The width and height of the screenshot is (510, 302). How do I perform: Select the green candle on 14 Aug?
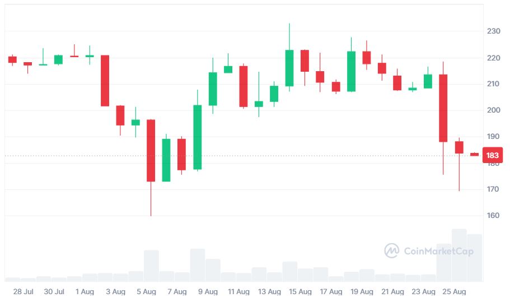[289, 68]
